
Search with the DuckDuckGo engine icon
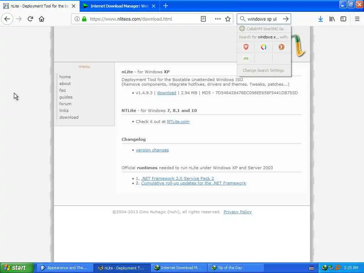pos(282,47)
